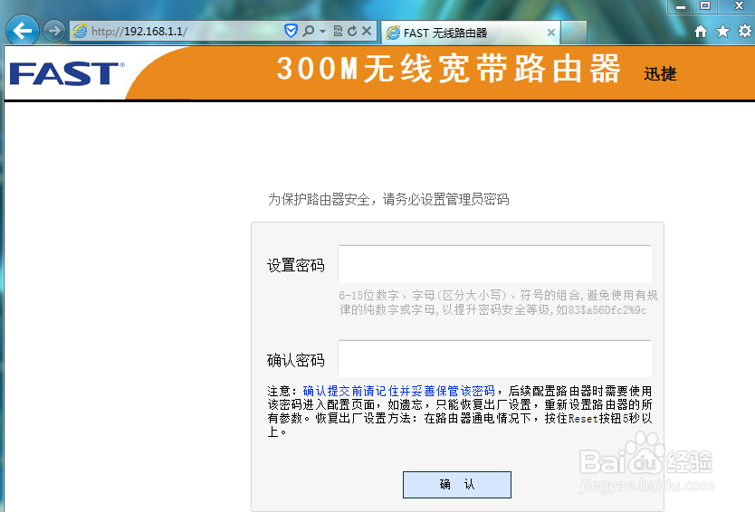Screen dimensions: 755x512
Task: Maximize the browser window
Action: (705, 6)
